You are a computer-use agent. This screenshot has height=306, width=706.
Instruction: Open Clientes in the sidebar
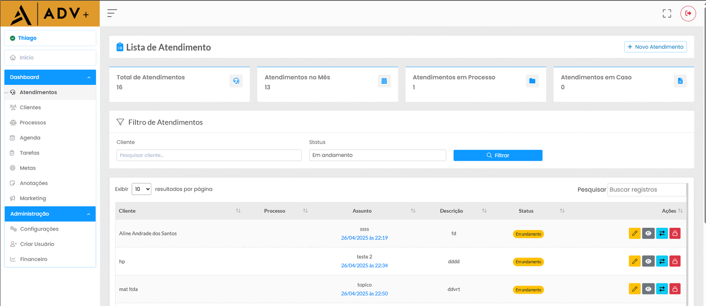pos(30,107)
